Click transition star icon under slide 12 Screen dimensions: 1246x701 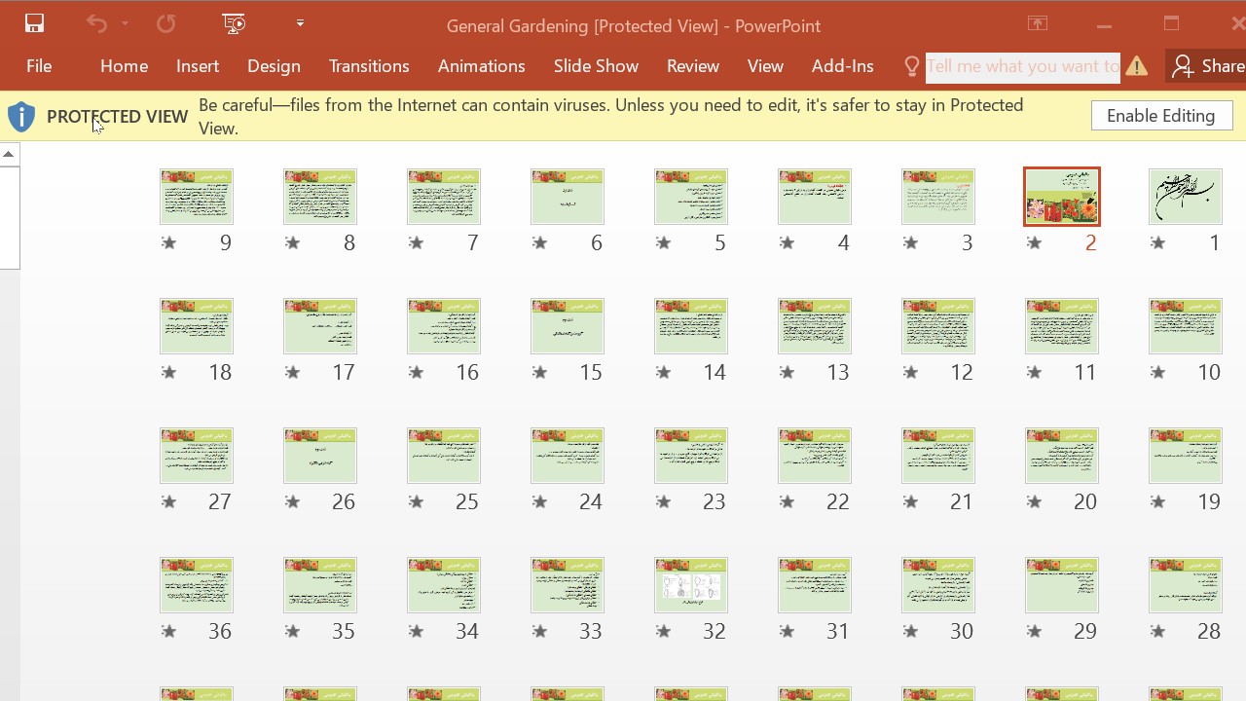(910, 372)
